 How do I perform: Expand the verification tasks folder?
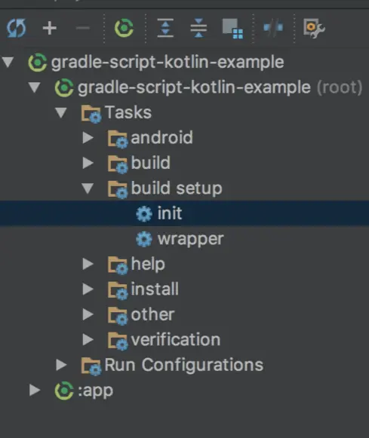coord(88,340)
